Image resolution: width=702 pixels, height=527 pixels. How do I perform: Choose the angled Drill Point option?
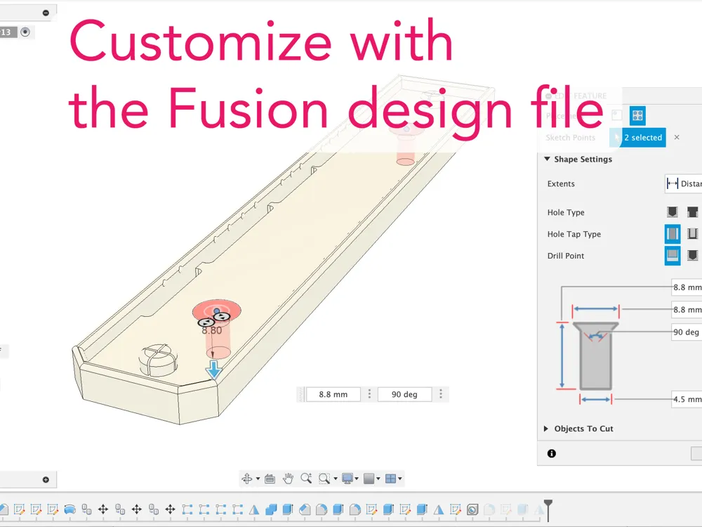pos(693,256)
